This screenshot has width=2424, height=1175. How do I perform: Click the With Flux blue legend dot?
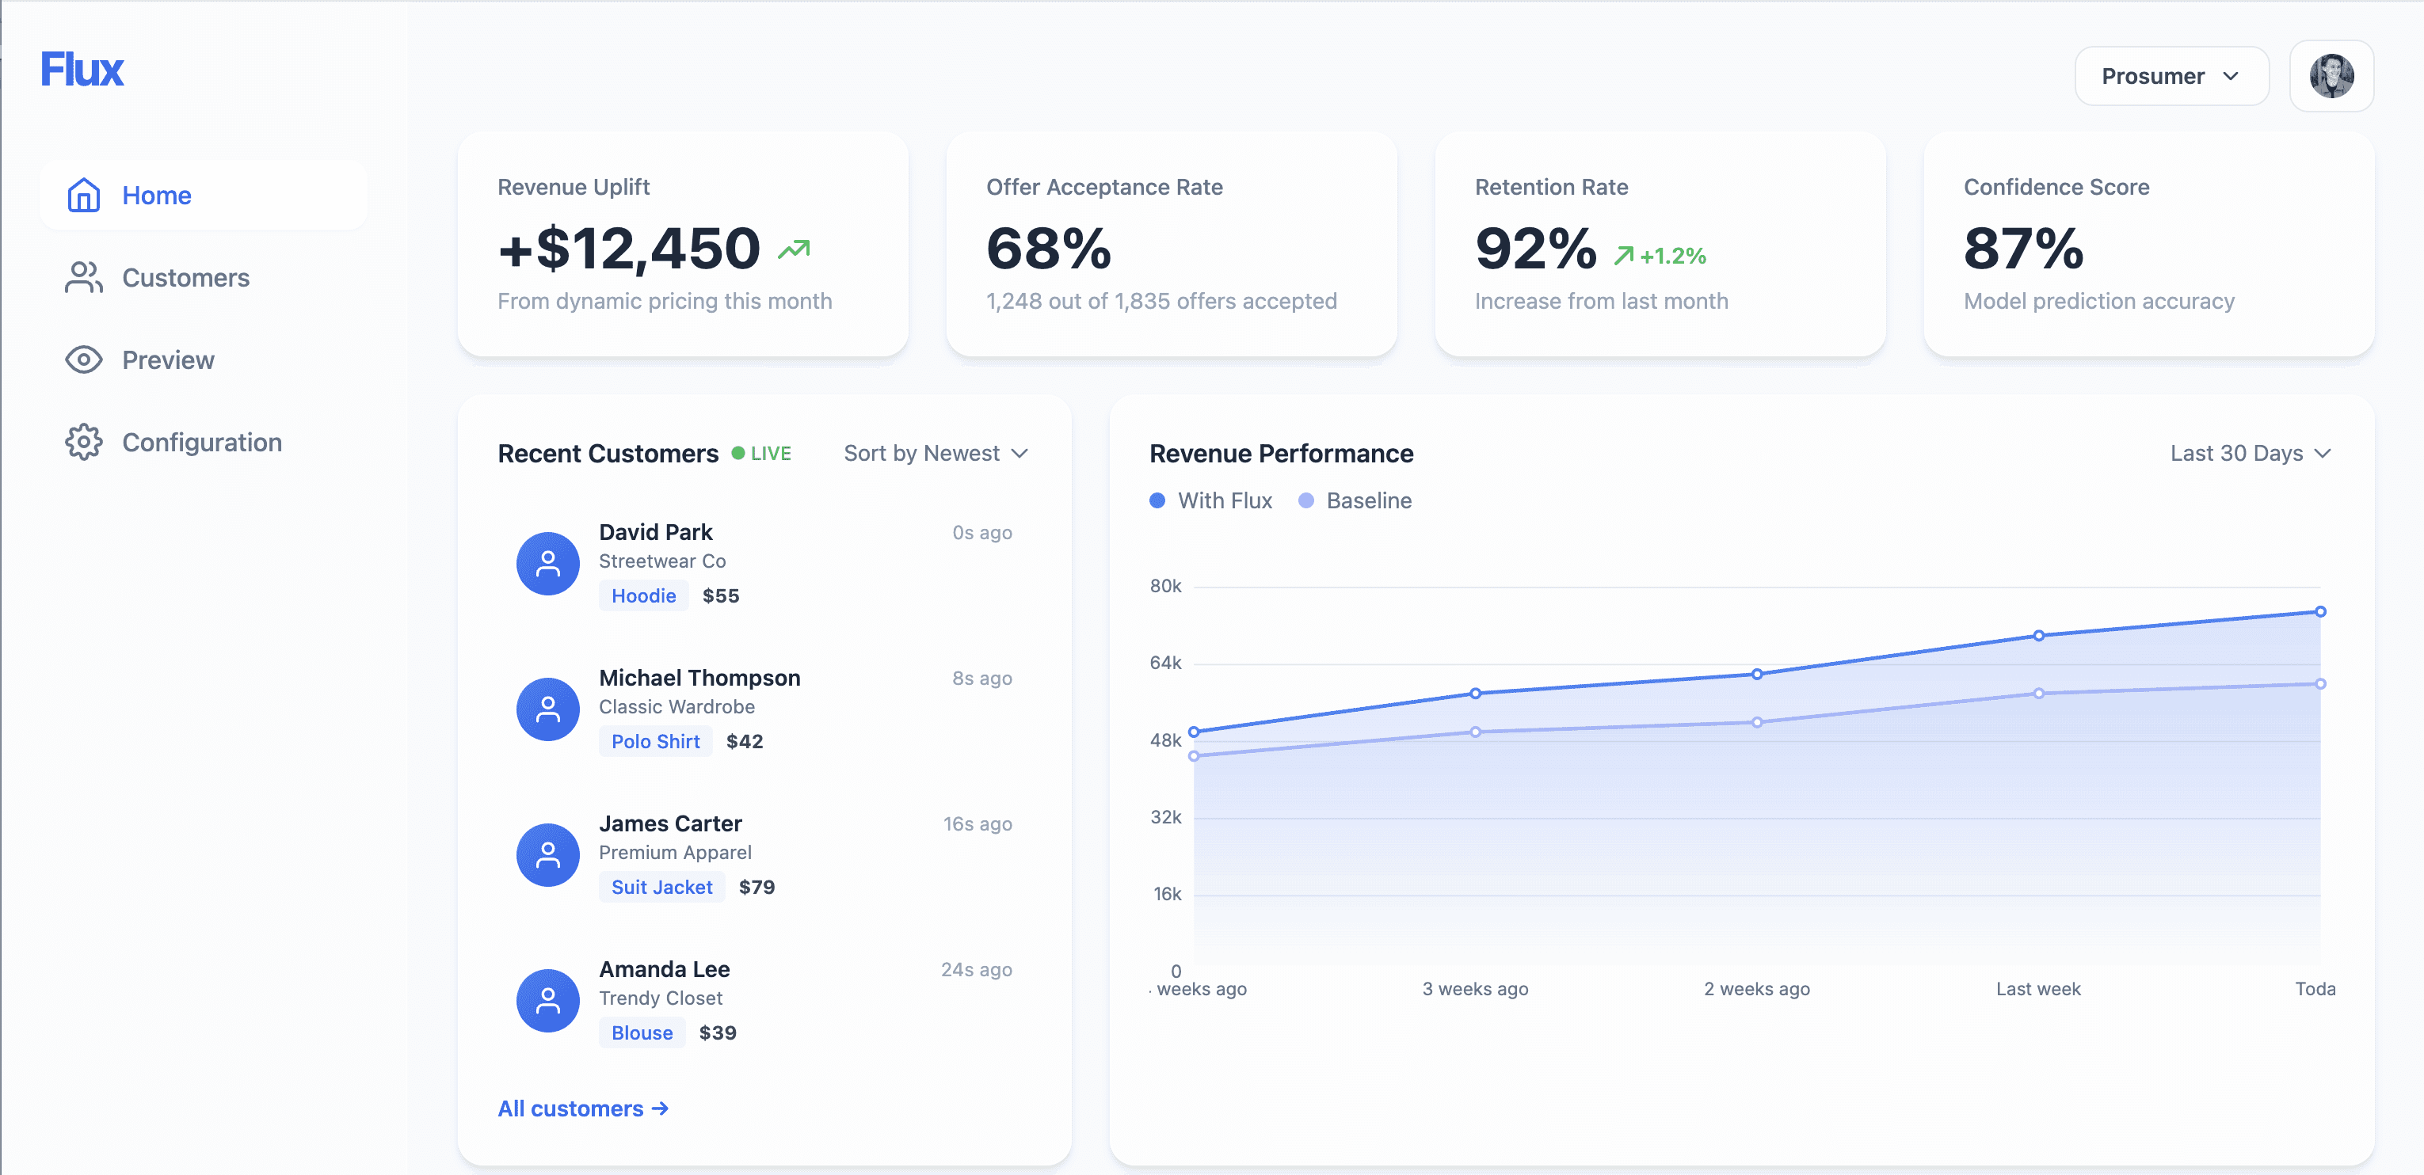[1157, 500]
